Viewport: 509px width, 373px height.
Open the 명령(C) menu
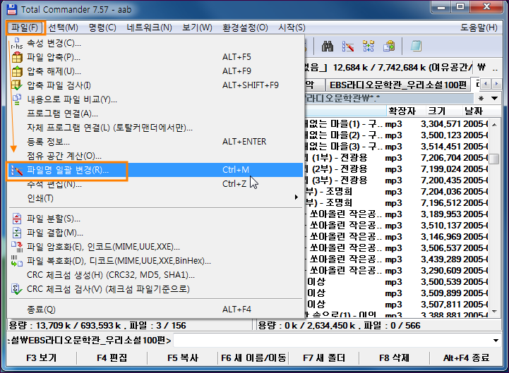102,27
